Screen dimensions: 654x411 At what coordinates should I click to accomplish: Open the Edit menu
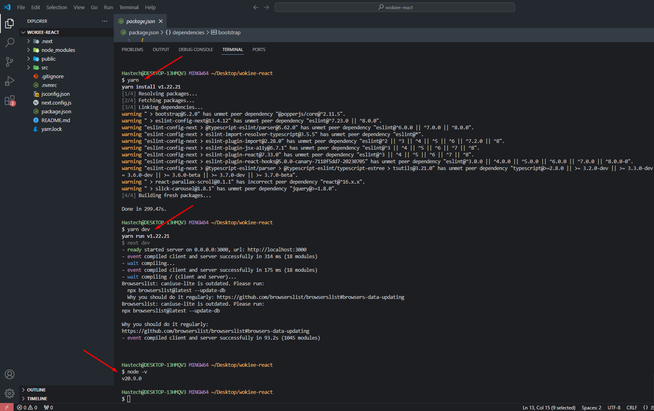pos(36,7)
